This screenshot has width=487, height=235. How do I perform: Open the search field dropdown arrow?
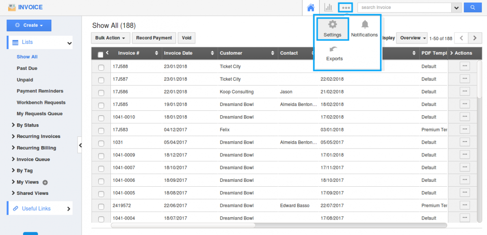coord(456,7)
